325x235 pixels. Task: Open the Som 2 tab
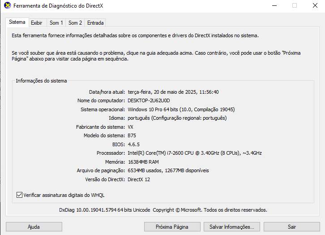pyautogui.click(x=75, y=22)
